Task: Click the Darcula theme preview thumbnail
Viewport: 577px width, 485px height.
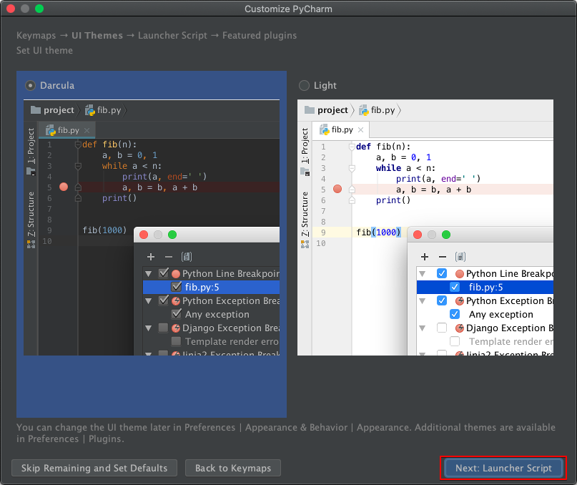Action: pos(152,227)
